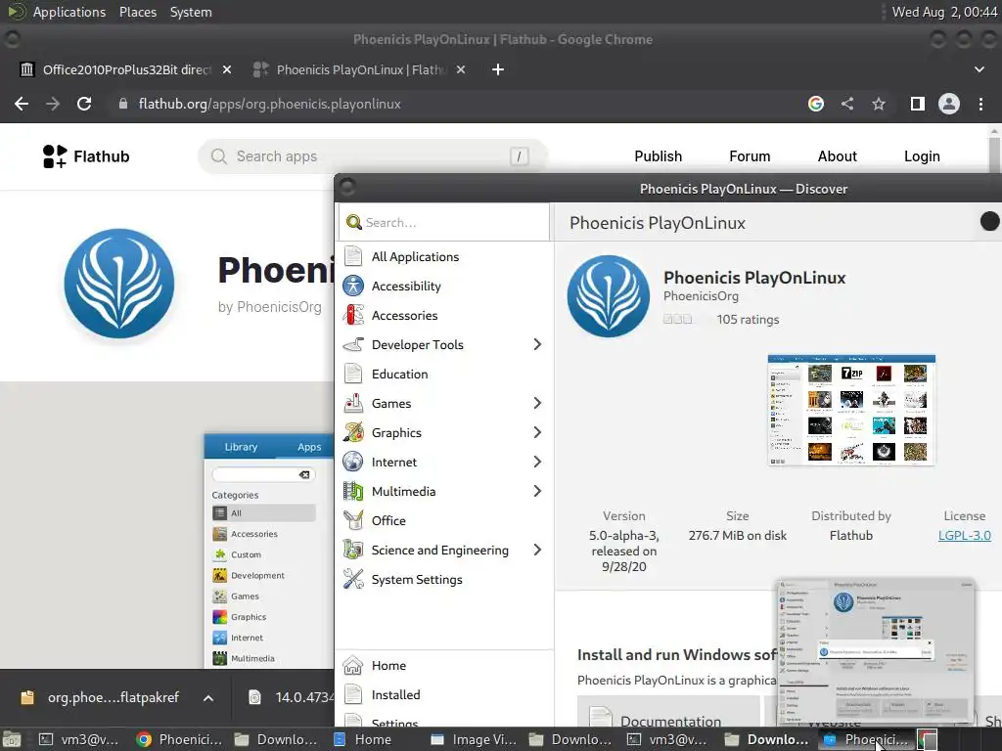Switch to Image Viewer taskbar window
This screenshot has width=1002, height=751.
[x=473, y=739]
